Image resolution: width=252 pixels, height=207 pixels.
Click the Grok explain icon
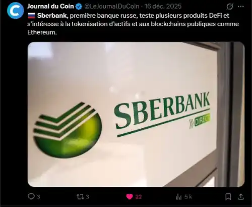click(x=229, y=7)
